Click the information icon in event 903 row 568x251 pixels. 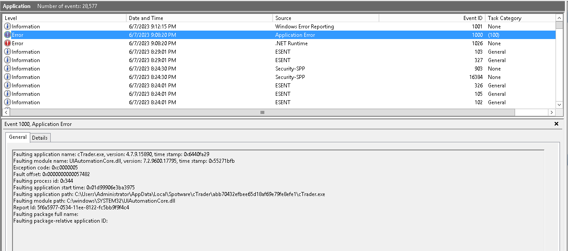point(8,69)
